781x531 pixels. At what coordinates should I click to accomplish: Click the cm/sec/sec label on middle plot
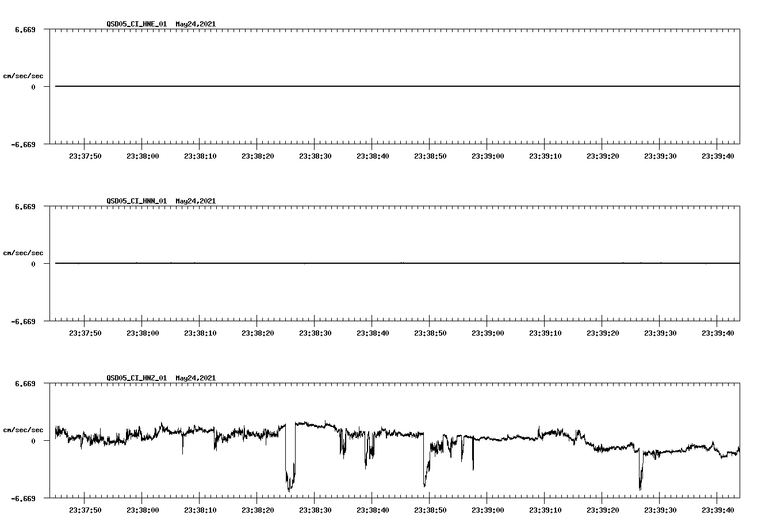[24, 252]
